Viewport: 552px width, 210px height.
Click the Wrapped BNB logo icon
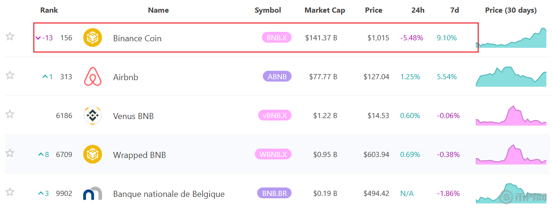click(93, 154)
